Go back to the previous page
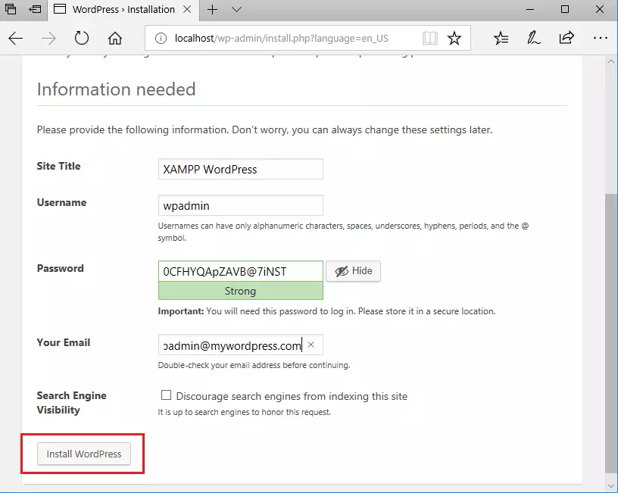618x493 pixels. click(x=16, y=38)
